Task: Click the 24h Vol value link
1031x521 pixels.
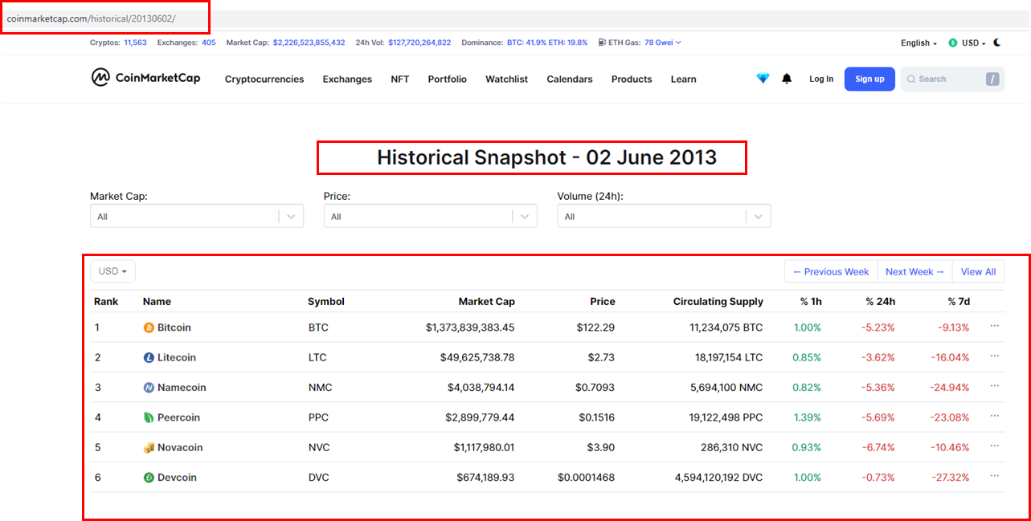Action: (420, 43)
